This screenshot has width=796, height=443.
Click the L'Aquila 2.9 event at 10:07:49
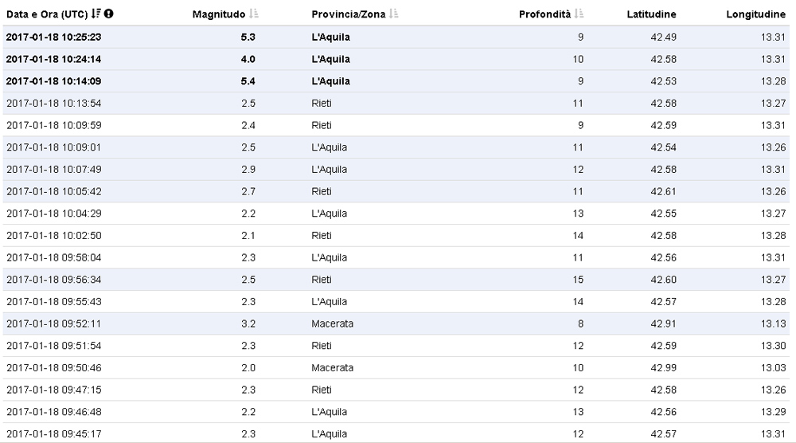click(x=396, y=170)
